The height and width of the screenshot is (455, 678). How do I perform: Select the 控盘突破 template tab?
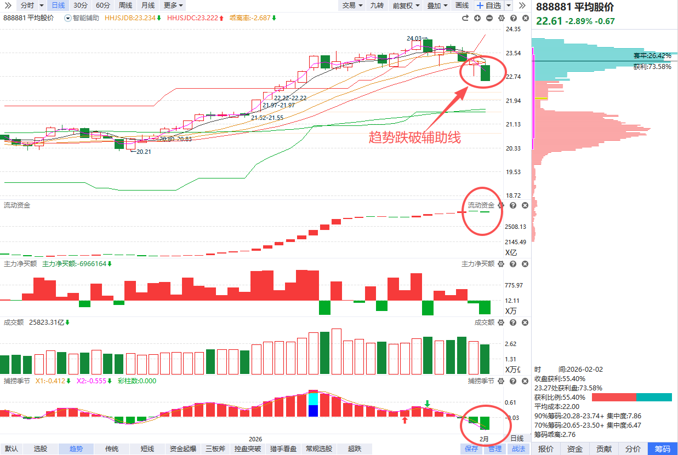(248, 449)
